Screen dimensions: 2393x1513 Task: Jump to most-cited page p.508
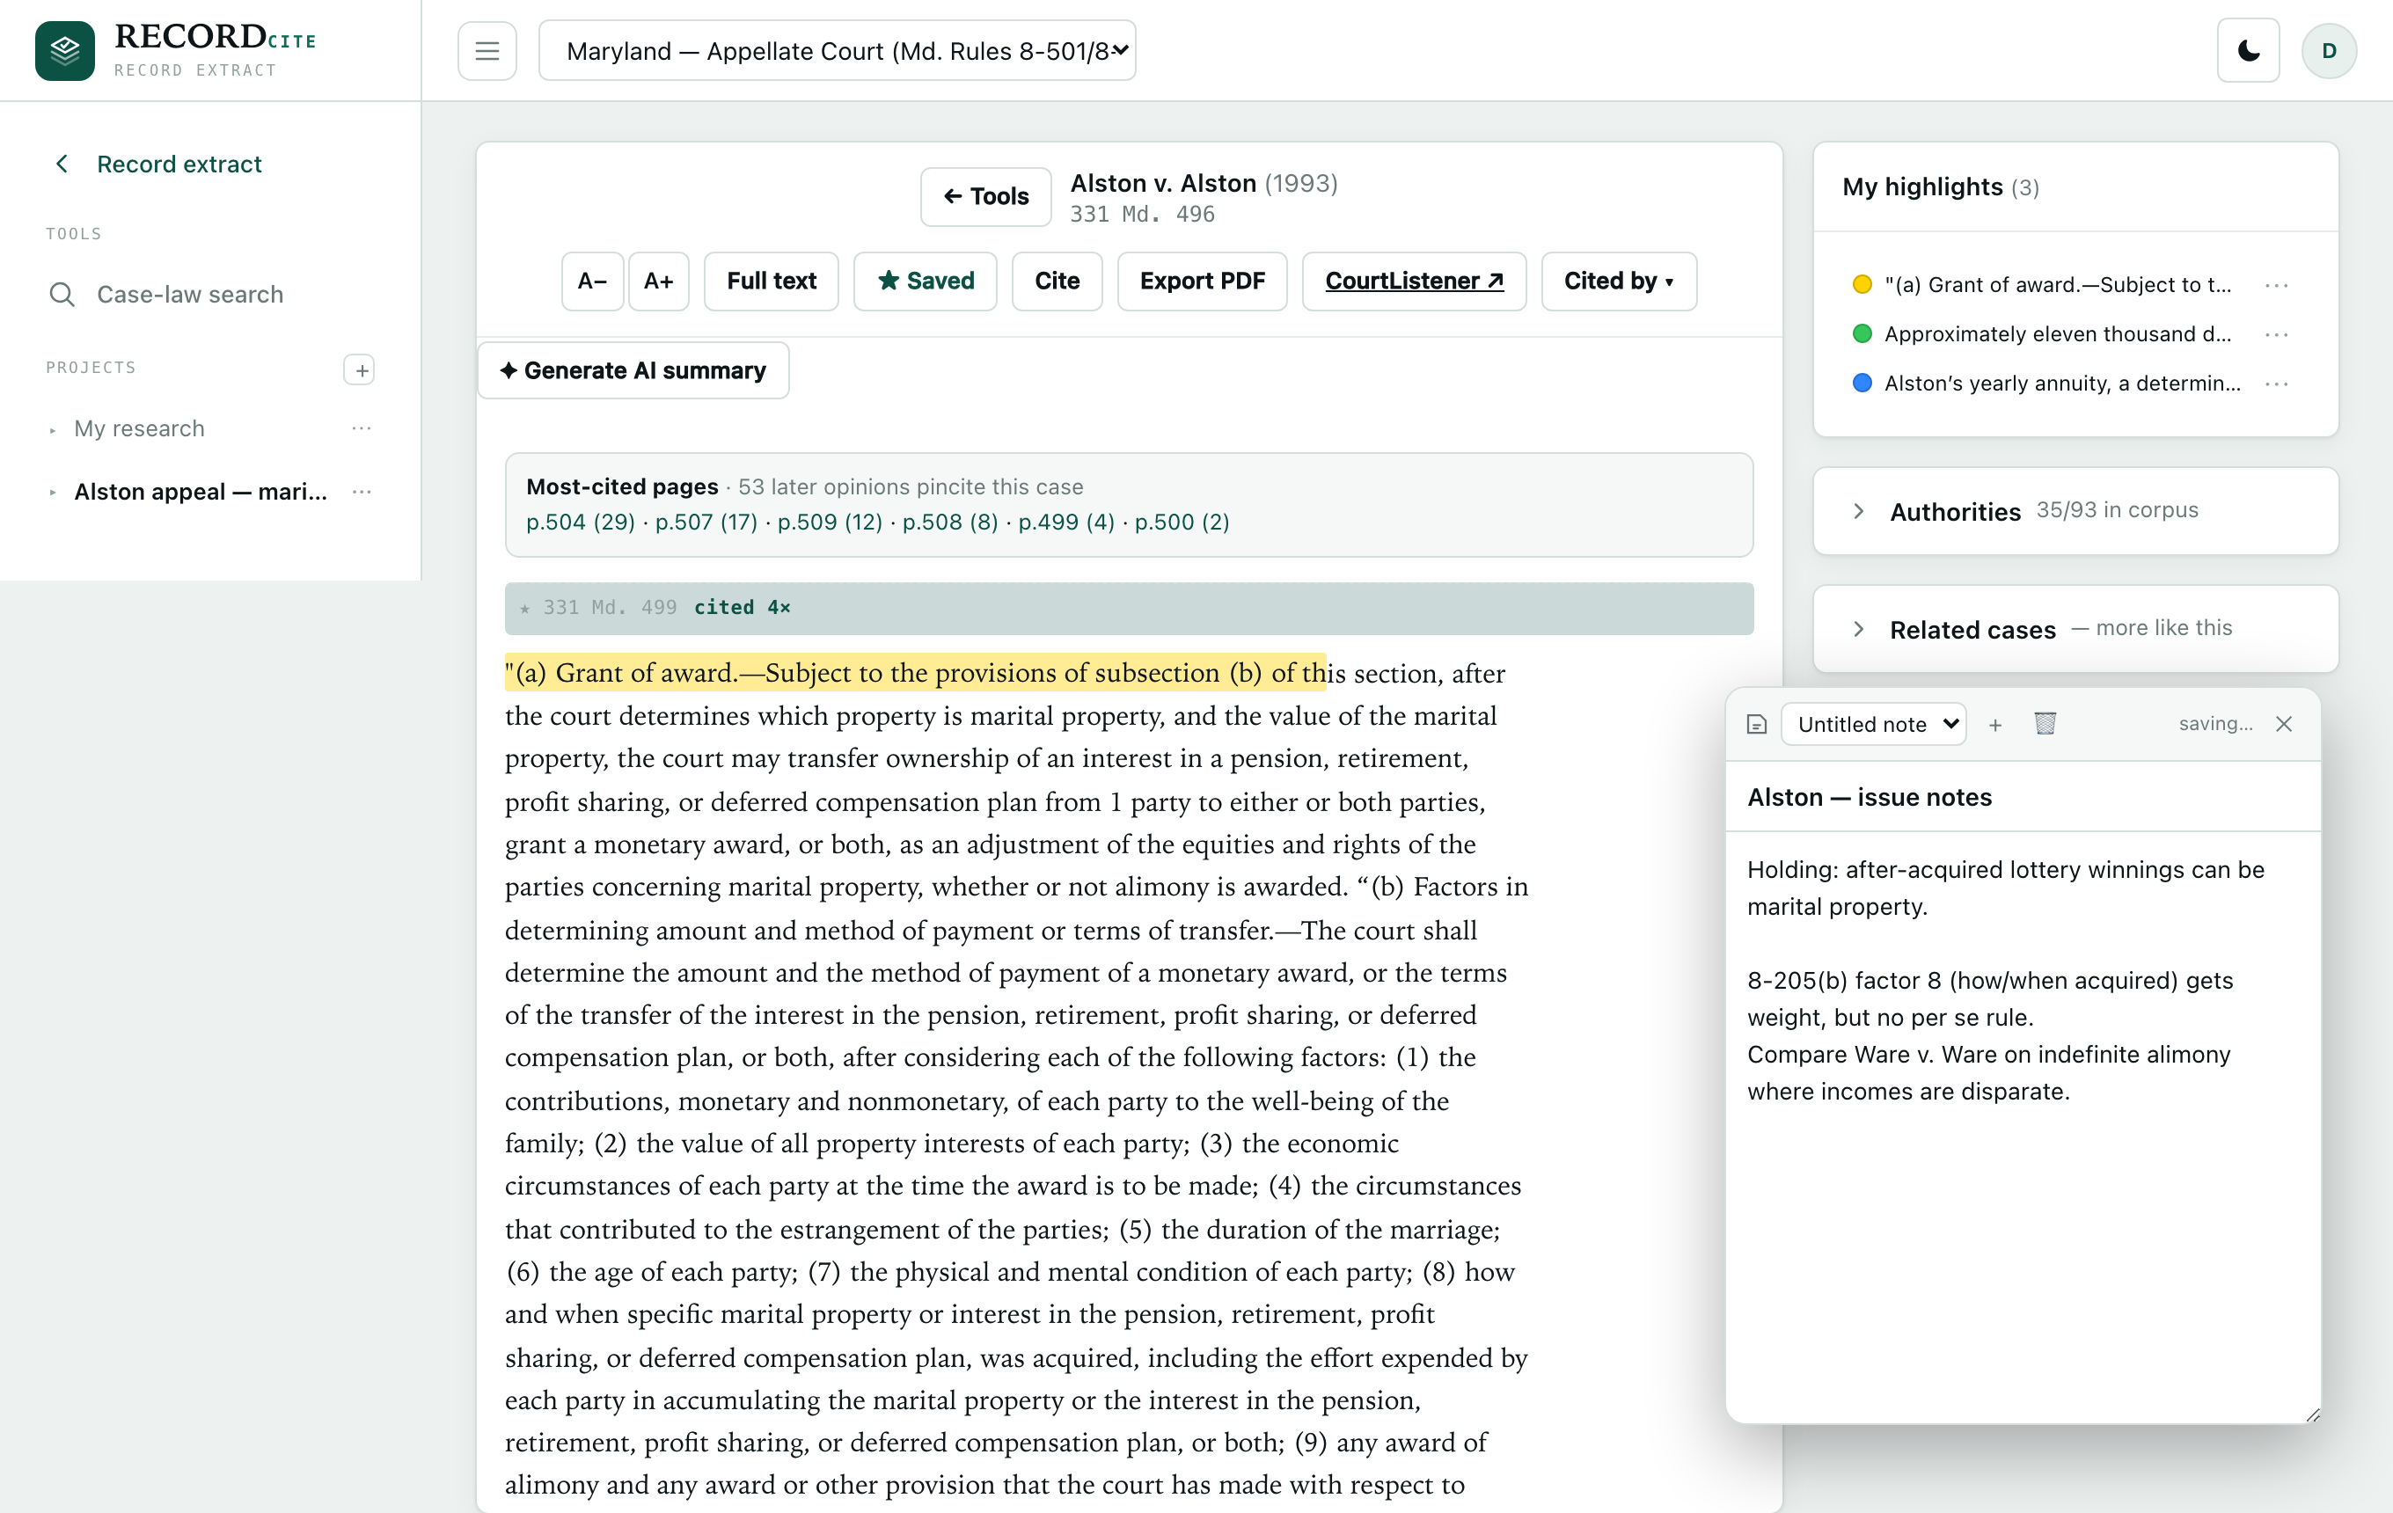[950, 522]
